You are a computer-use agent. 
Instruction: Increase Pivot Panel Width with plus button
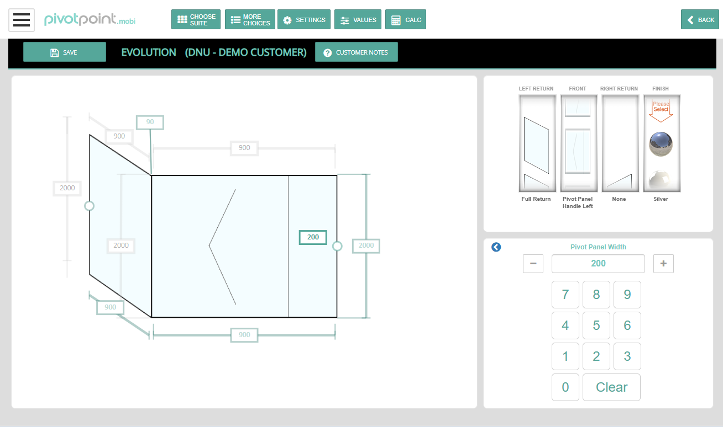(663, 264)
